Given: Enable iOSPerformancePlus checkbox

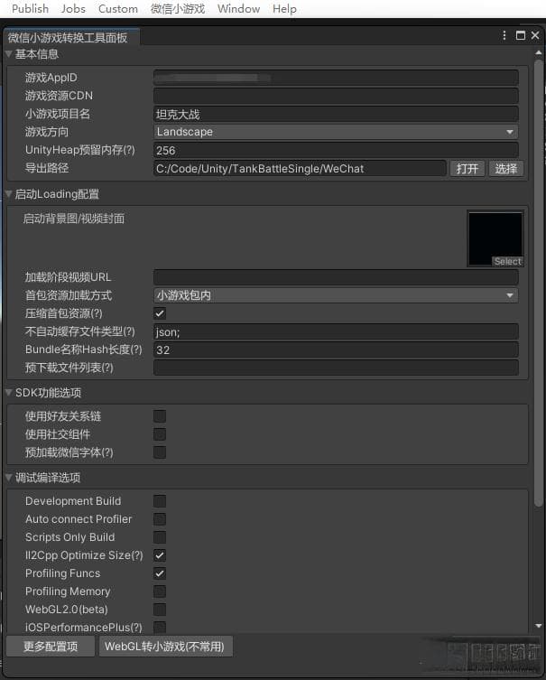Looking at the screenshot, I should (x=160, y=627).
